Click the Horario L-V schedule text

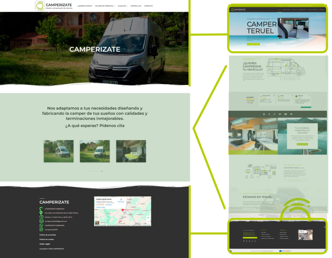point(58,217)
